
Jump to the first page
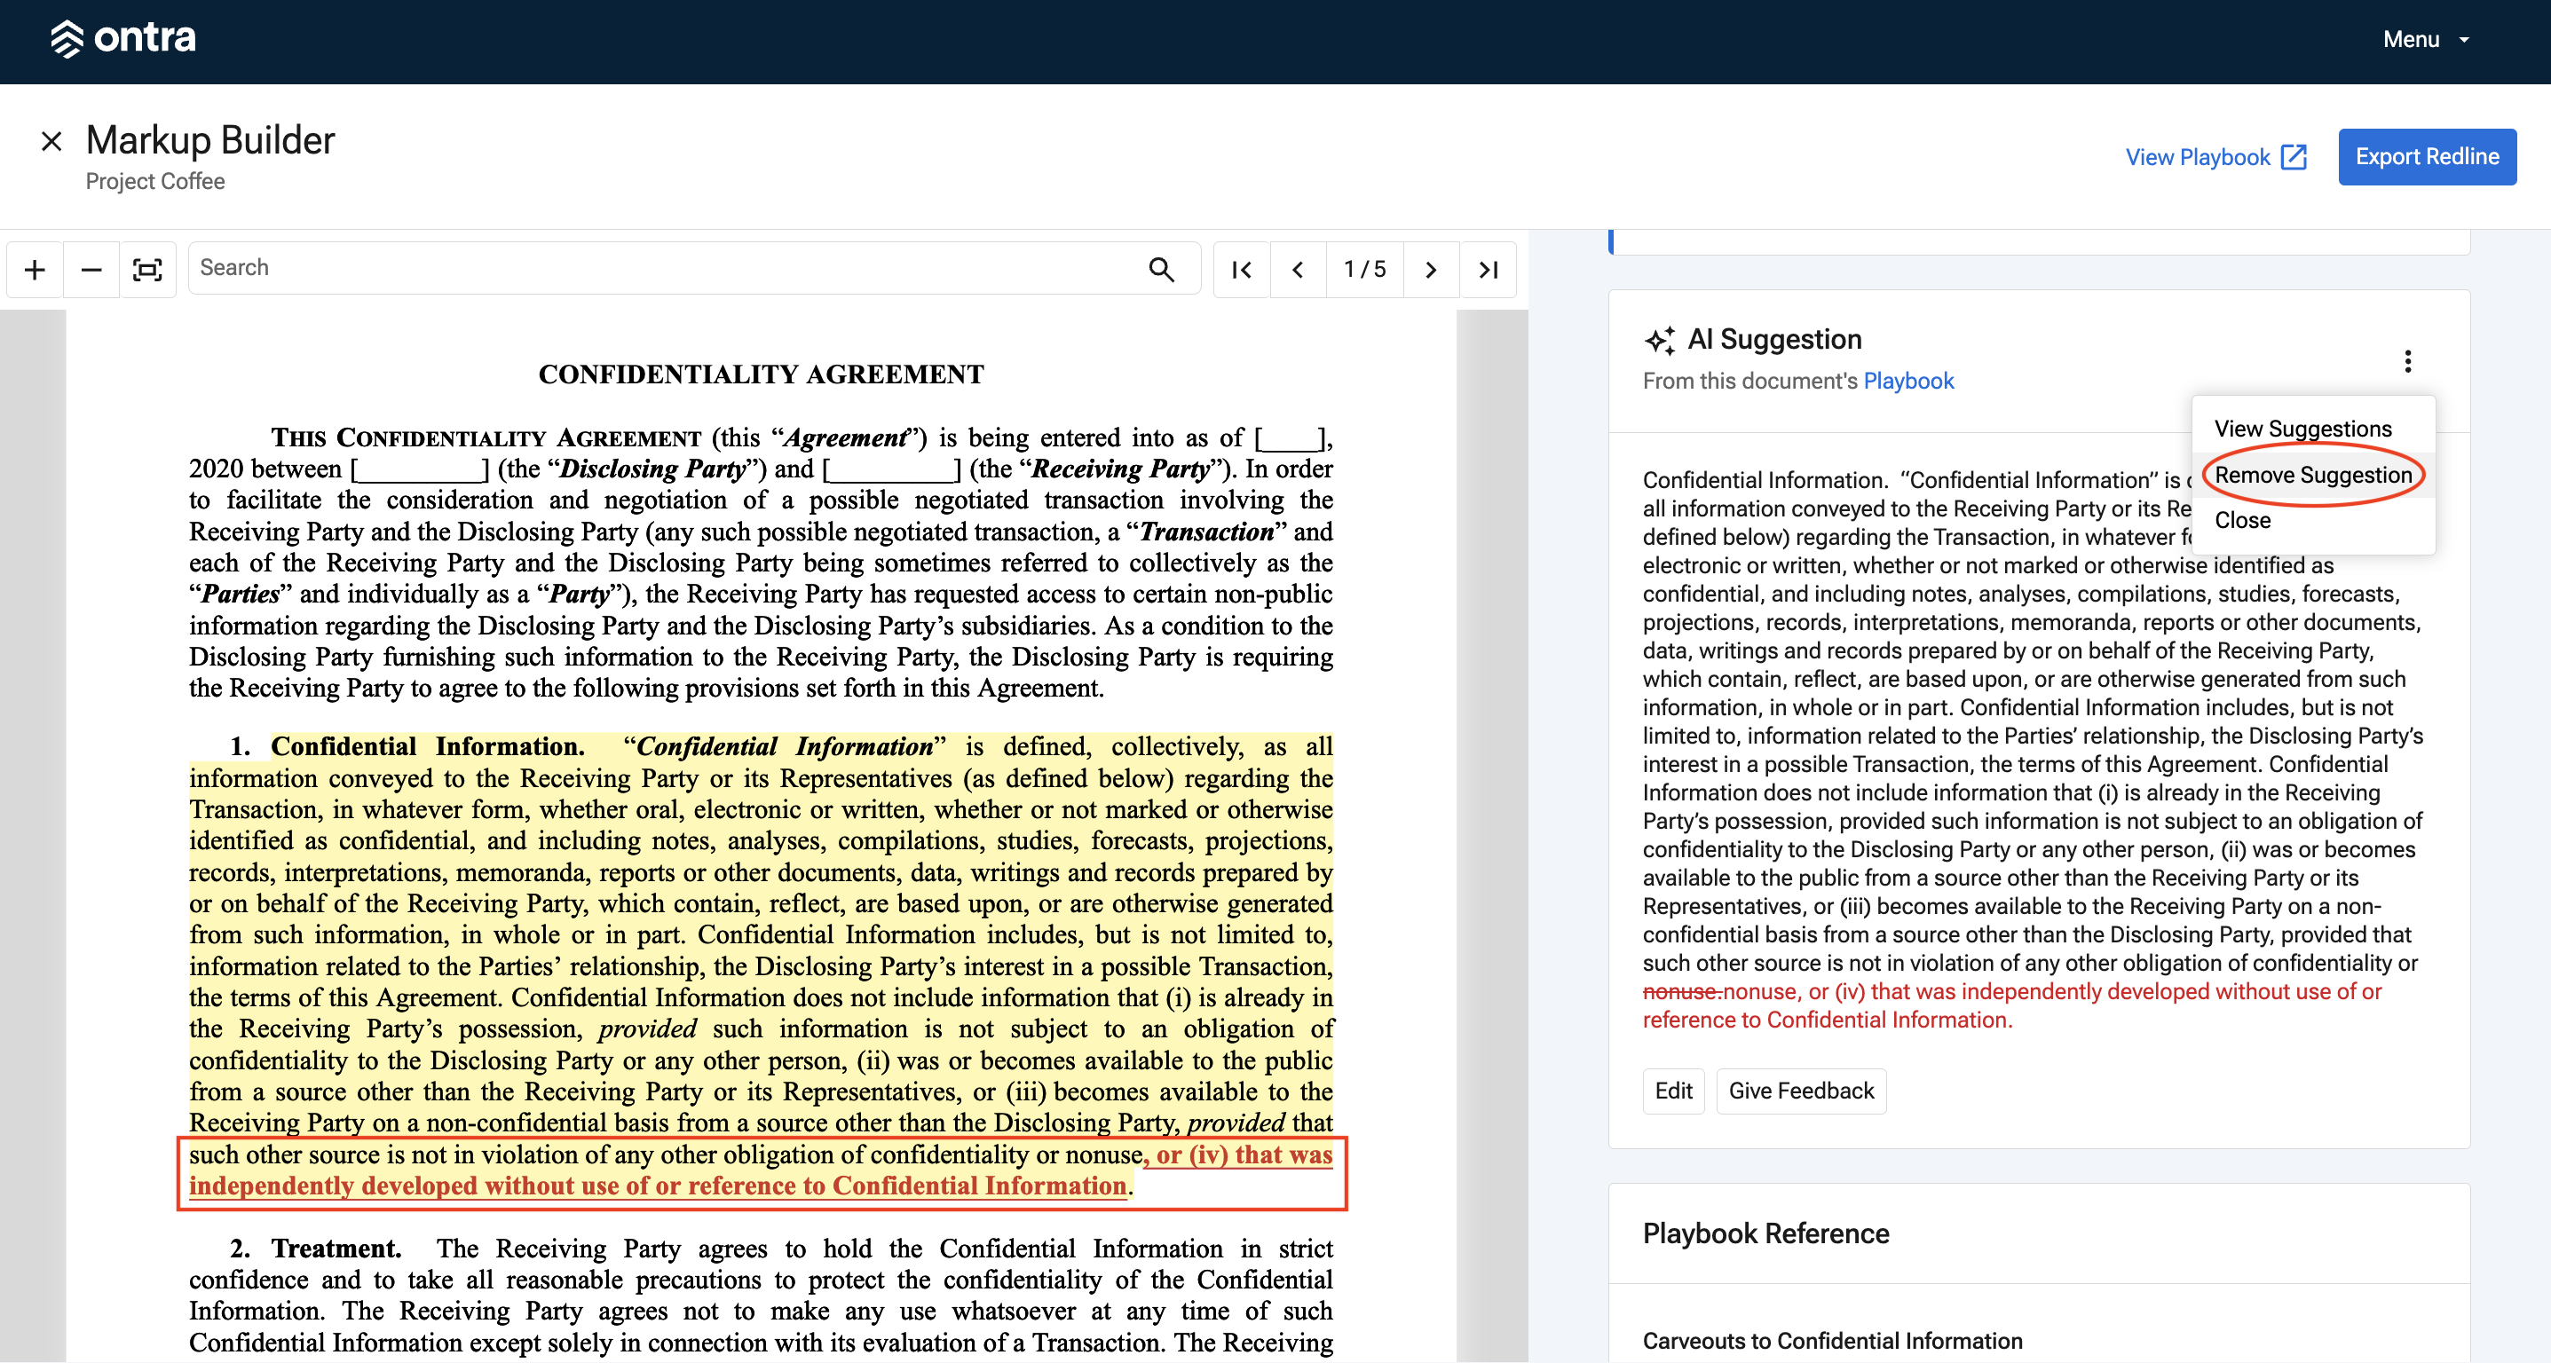(x=1242, y=269)
